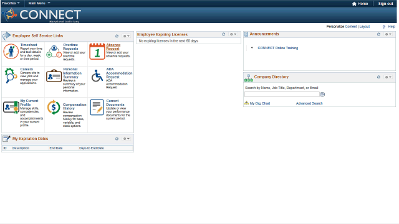Open the Overtime Requests icon
This screenshot has height=224, width=399.
(x=54, y=52)
